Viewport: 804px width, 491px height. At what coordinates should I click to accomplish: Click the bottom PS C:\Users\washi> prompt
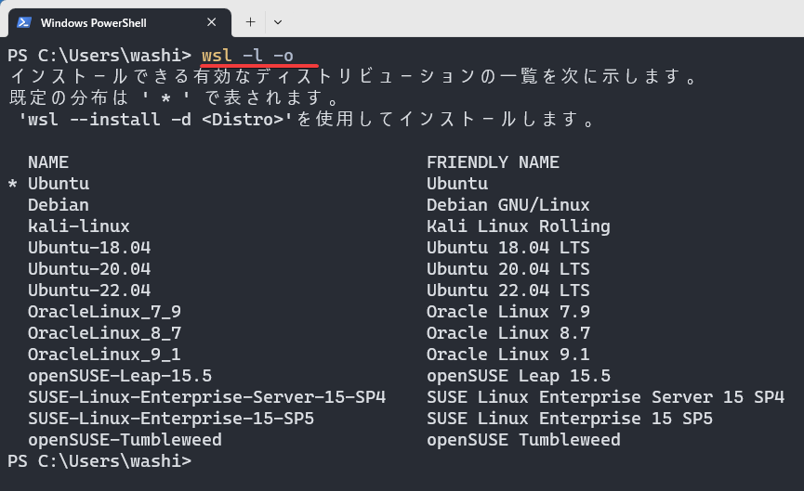tap(99, 461)
